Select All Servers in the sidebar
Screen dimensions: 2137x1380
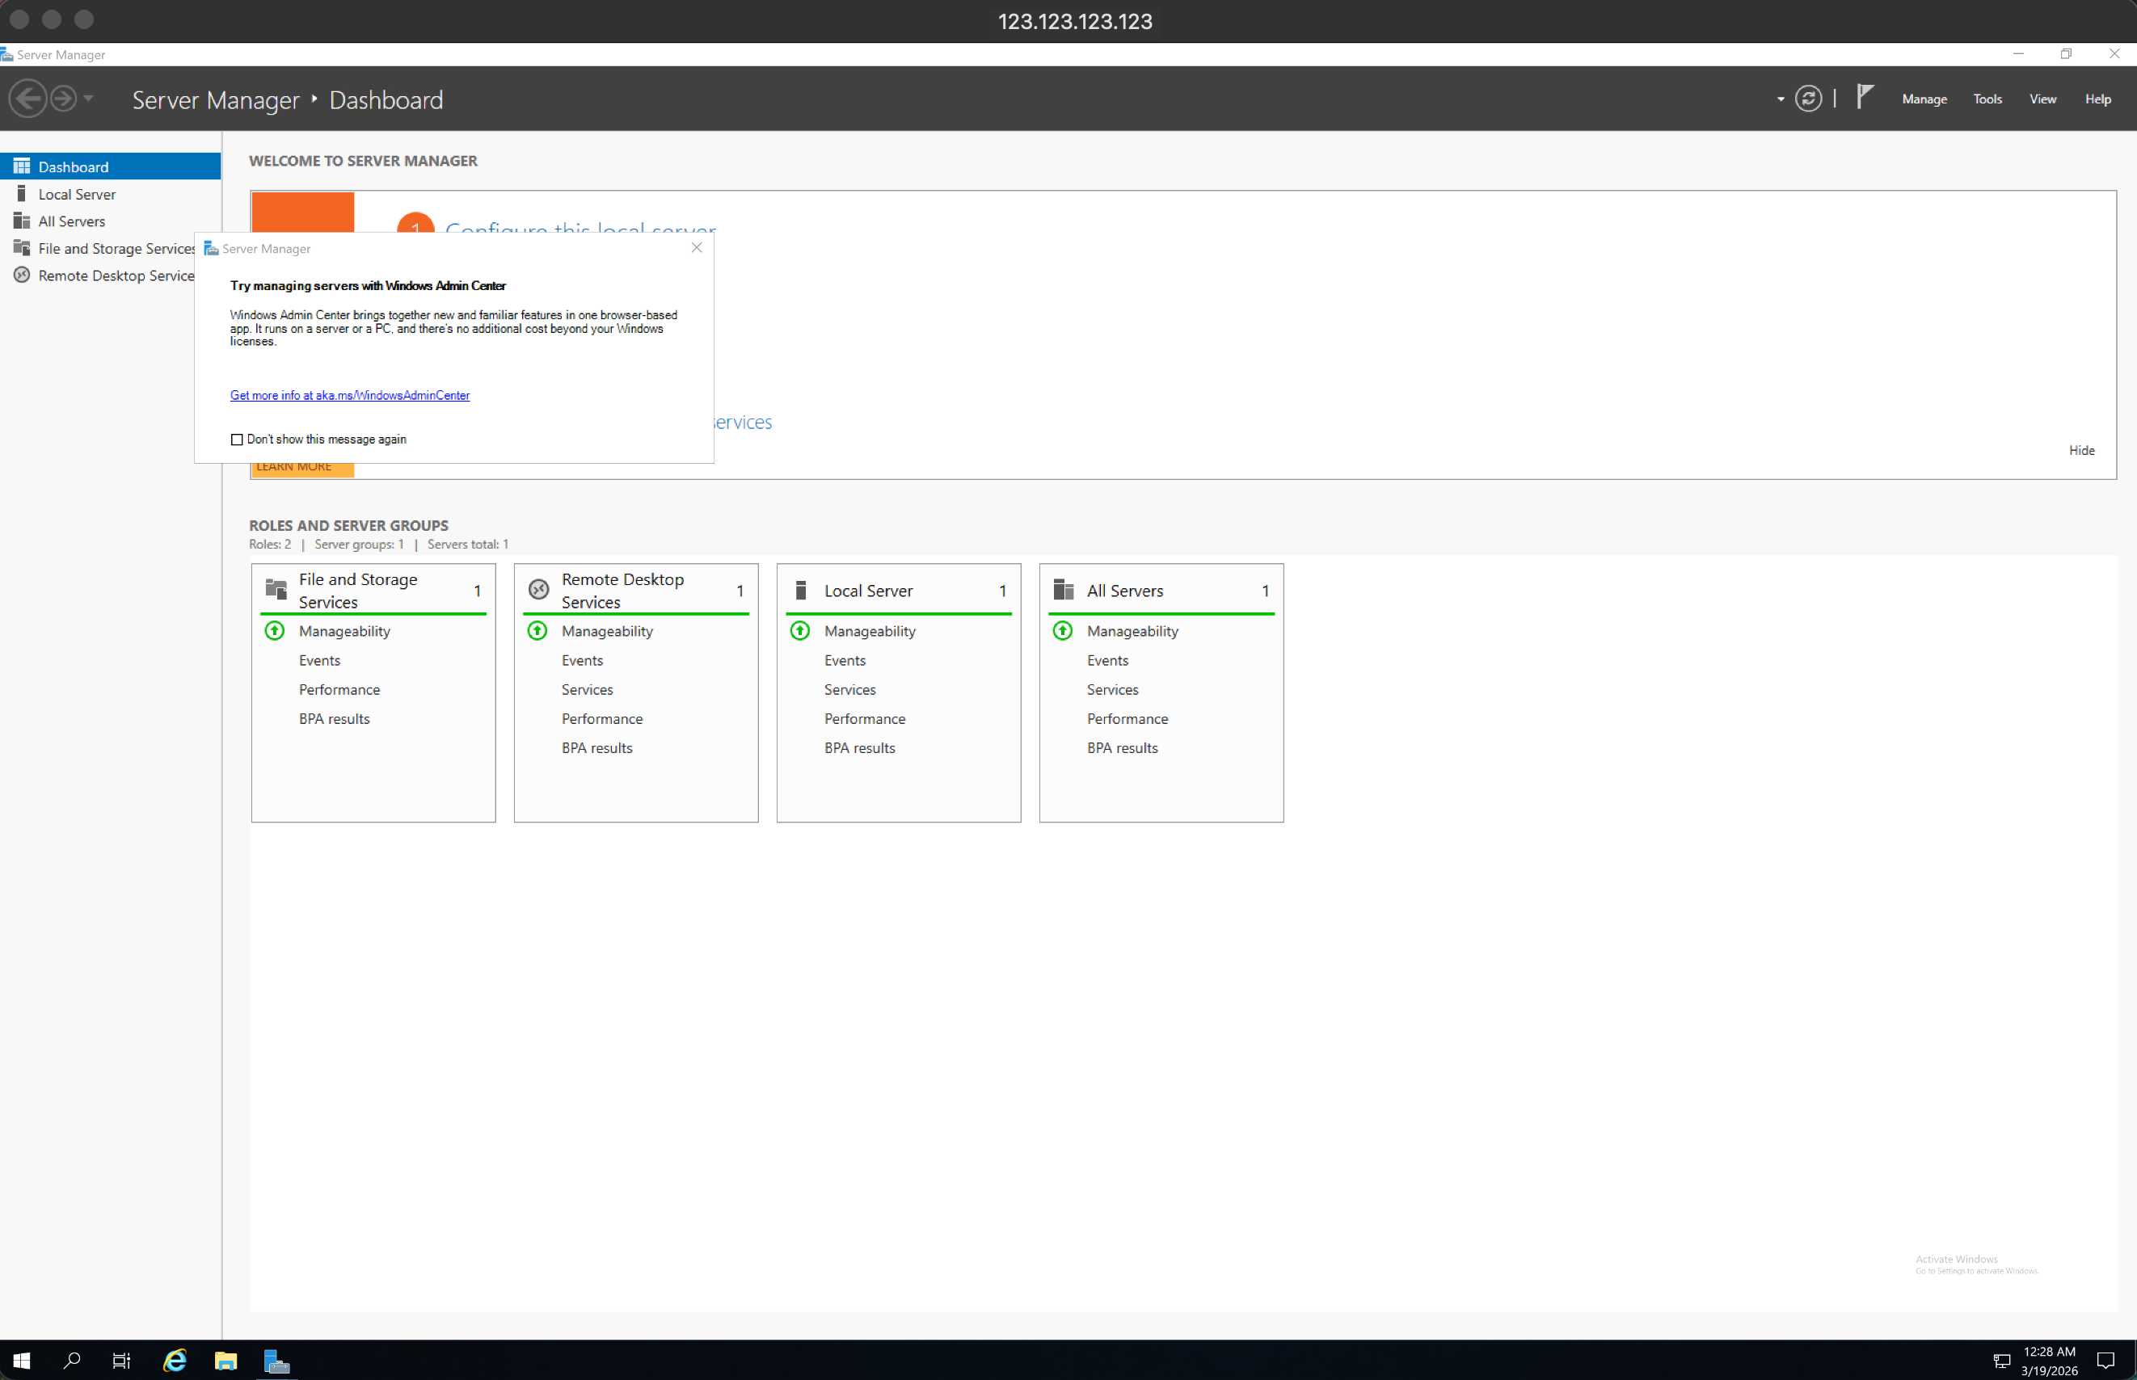point(110,221)
